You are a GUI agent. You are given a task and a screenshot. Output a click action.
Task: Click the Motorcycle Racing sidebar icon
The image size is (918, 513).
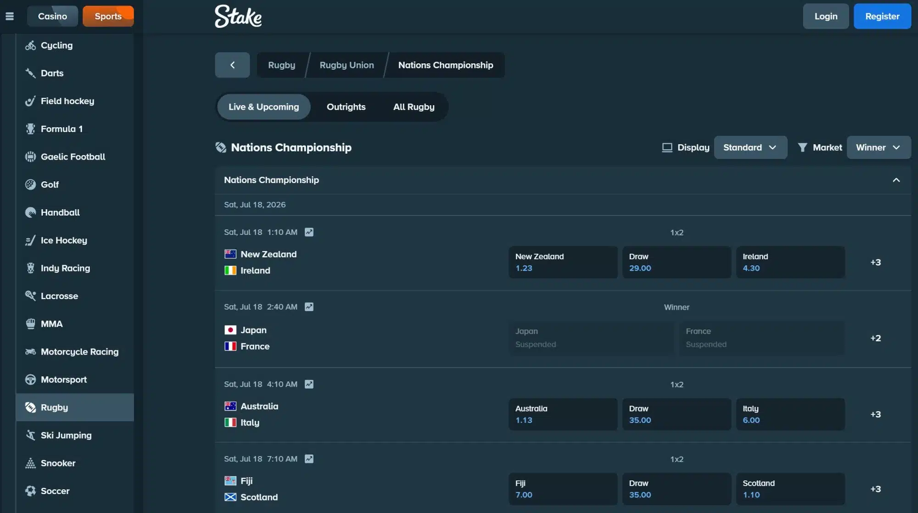tap(30, 352)
